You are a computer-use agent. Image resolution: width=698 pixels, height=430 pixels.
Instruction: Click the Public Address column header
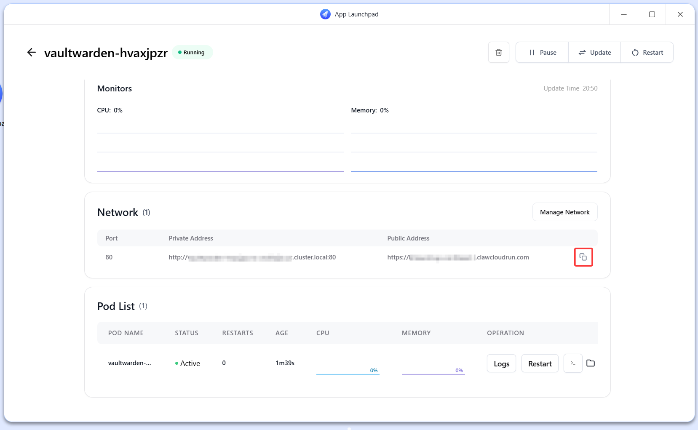pyautogui.click(x=408, y=238)
